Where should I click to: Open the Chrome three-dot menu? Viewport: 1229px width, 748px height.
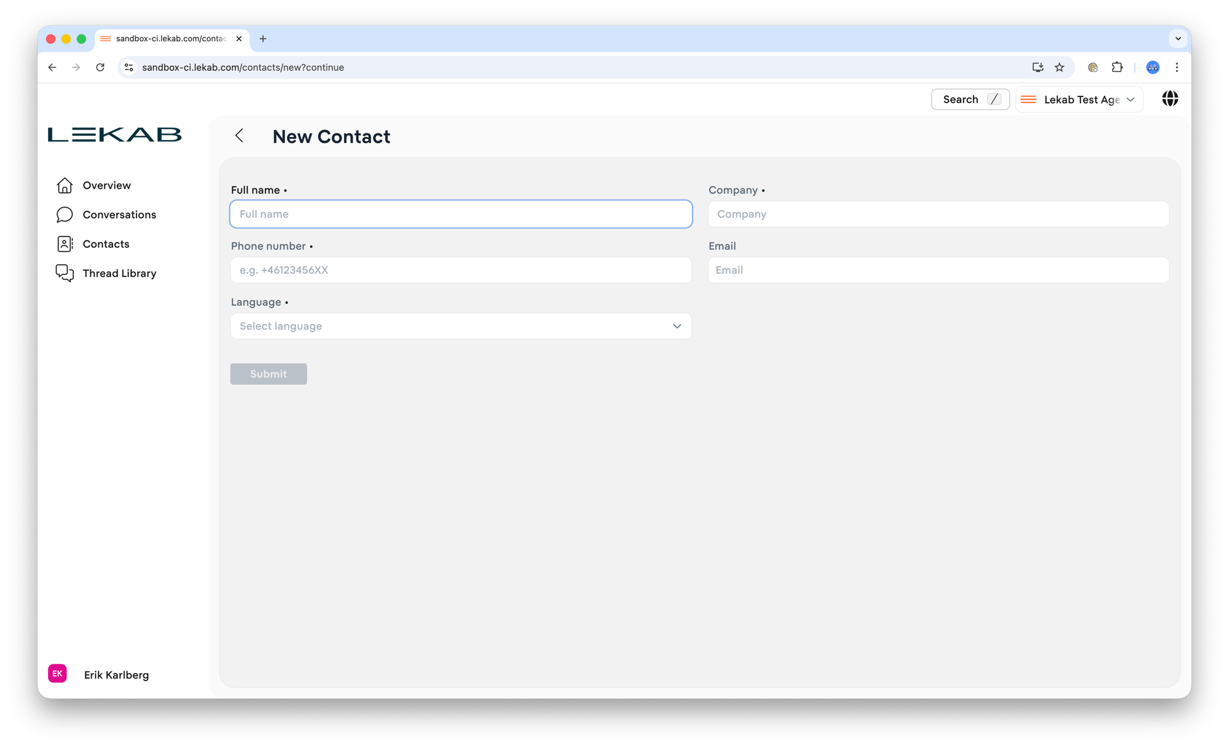point(1177,68)
